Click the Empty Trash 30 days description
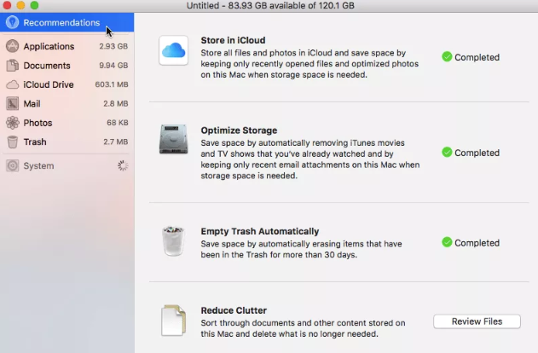The image size is (538, 353). [x=301, y=249]
